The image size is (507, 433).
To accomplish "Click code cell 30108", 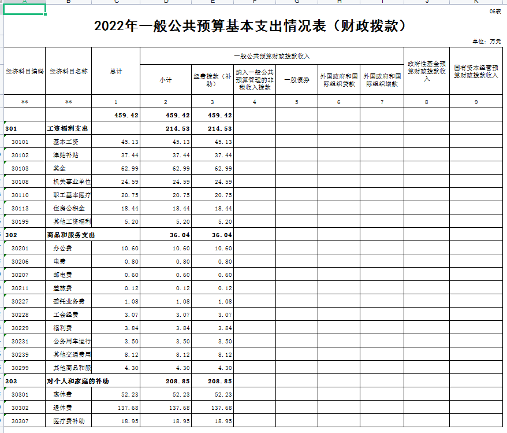I will coord(25,182).
